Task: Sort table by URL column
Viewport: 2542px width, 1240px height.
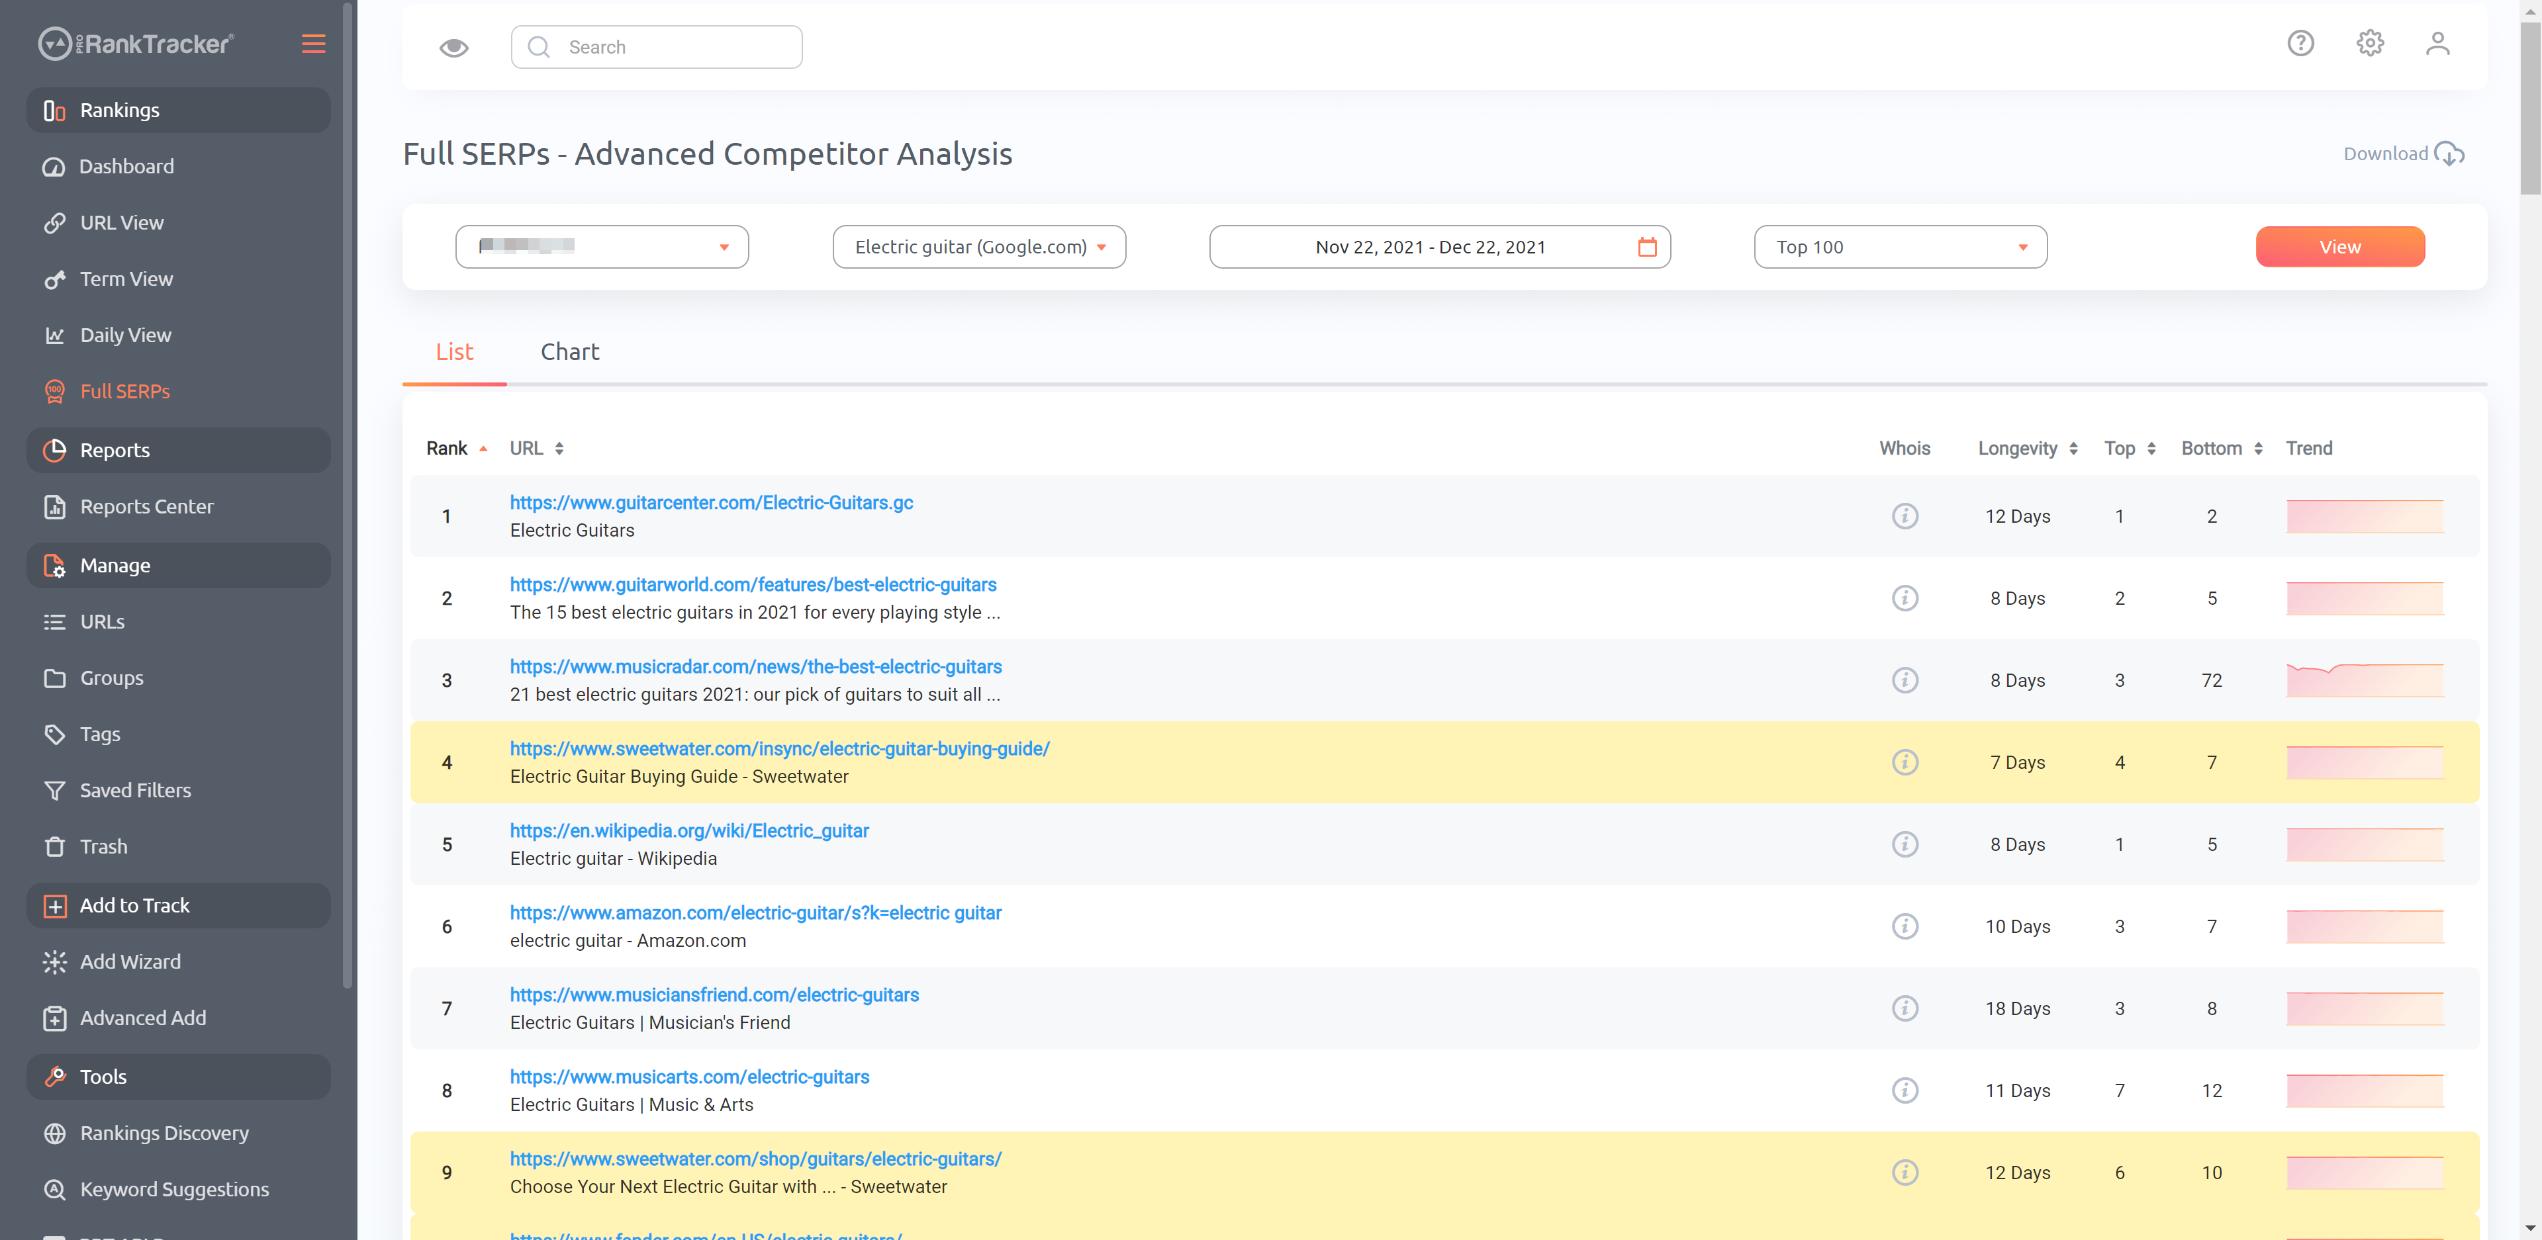Action: (x=537, y=449)
